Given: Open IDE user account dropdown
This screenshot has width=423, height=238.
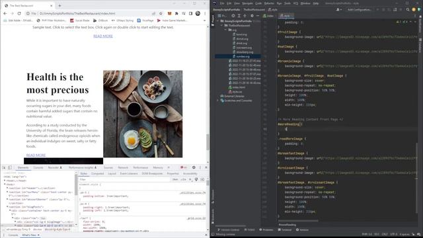Looking at the screenshot, I should [x=338, y=9].
